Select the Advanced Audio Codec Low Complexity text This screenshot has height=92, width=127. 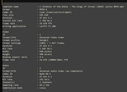pos(61,71)
